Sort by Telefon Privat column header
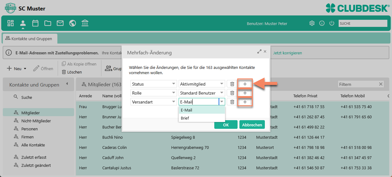Viewport: 392px width, 177px height. point(305,96)
